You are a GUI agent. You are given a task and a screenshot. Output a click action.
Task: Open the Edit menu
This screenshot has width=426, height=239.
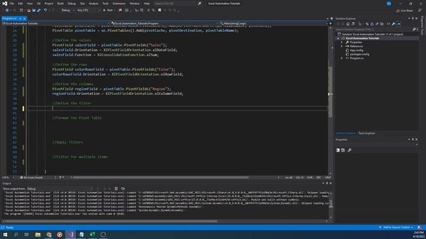[21, 3]
